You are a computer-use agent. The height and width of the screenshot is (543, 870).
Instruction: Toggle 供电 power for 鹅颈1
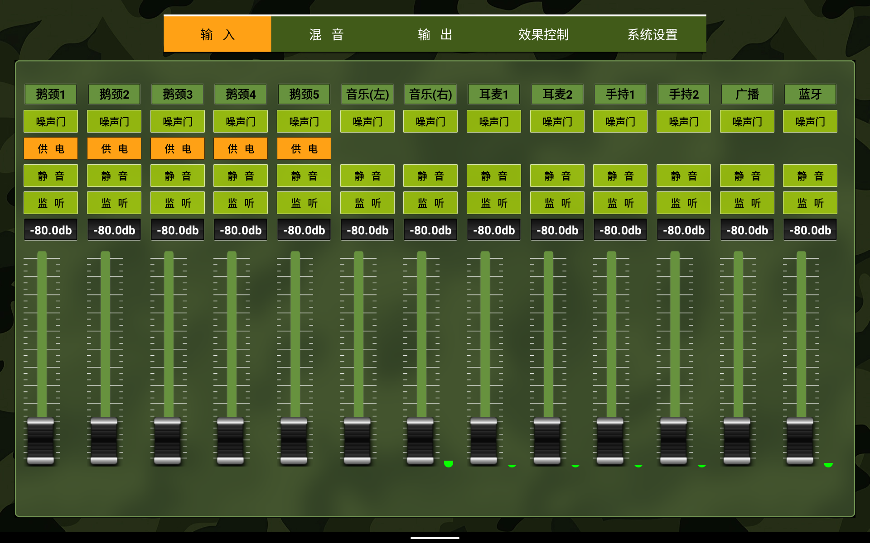pyautogui.click(x=51, y=149)
